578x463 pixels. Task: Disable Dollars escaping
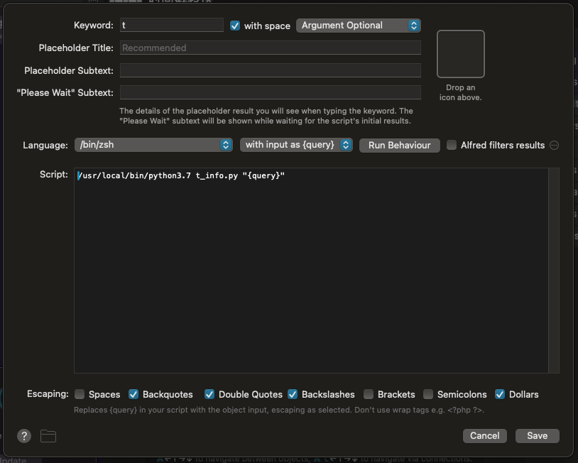pos(500,394)
